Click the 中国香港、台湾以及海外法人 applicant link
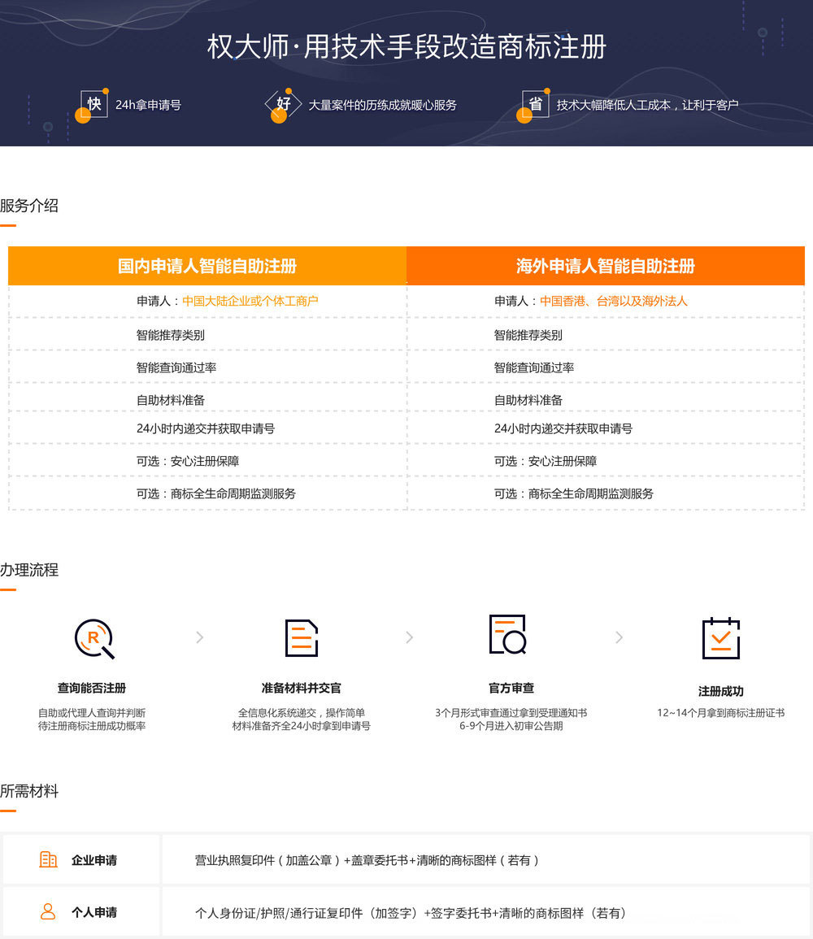Screen dimensions: 813x939 [614, 302]
